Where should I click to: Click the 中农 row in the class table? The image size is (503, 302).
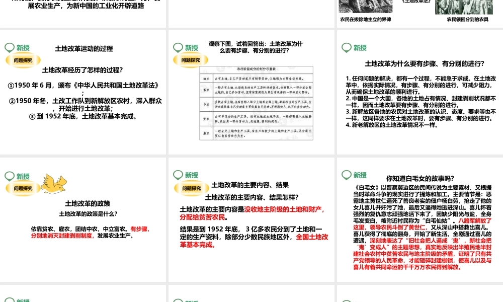click(x=257, y=104)
